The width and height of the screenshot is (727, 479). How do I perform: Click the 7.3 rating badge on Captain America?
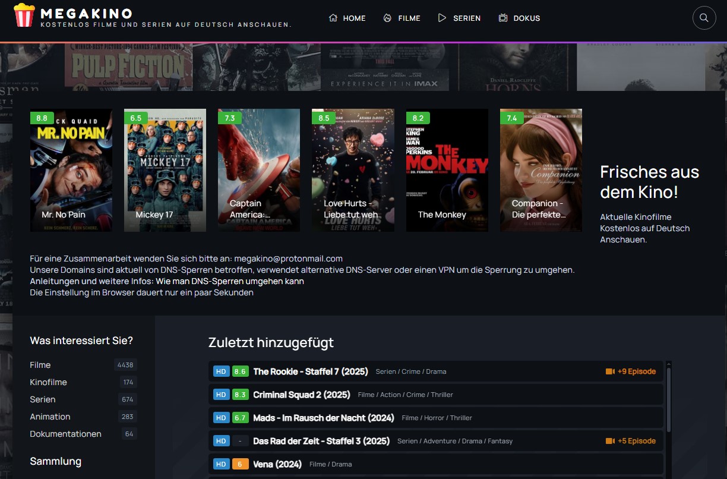(x=230, y=118)
